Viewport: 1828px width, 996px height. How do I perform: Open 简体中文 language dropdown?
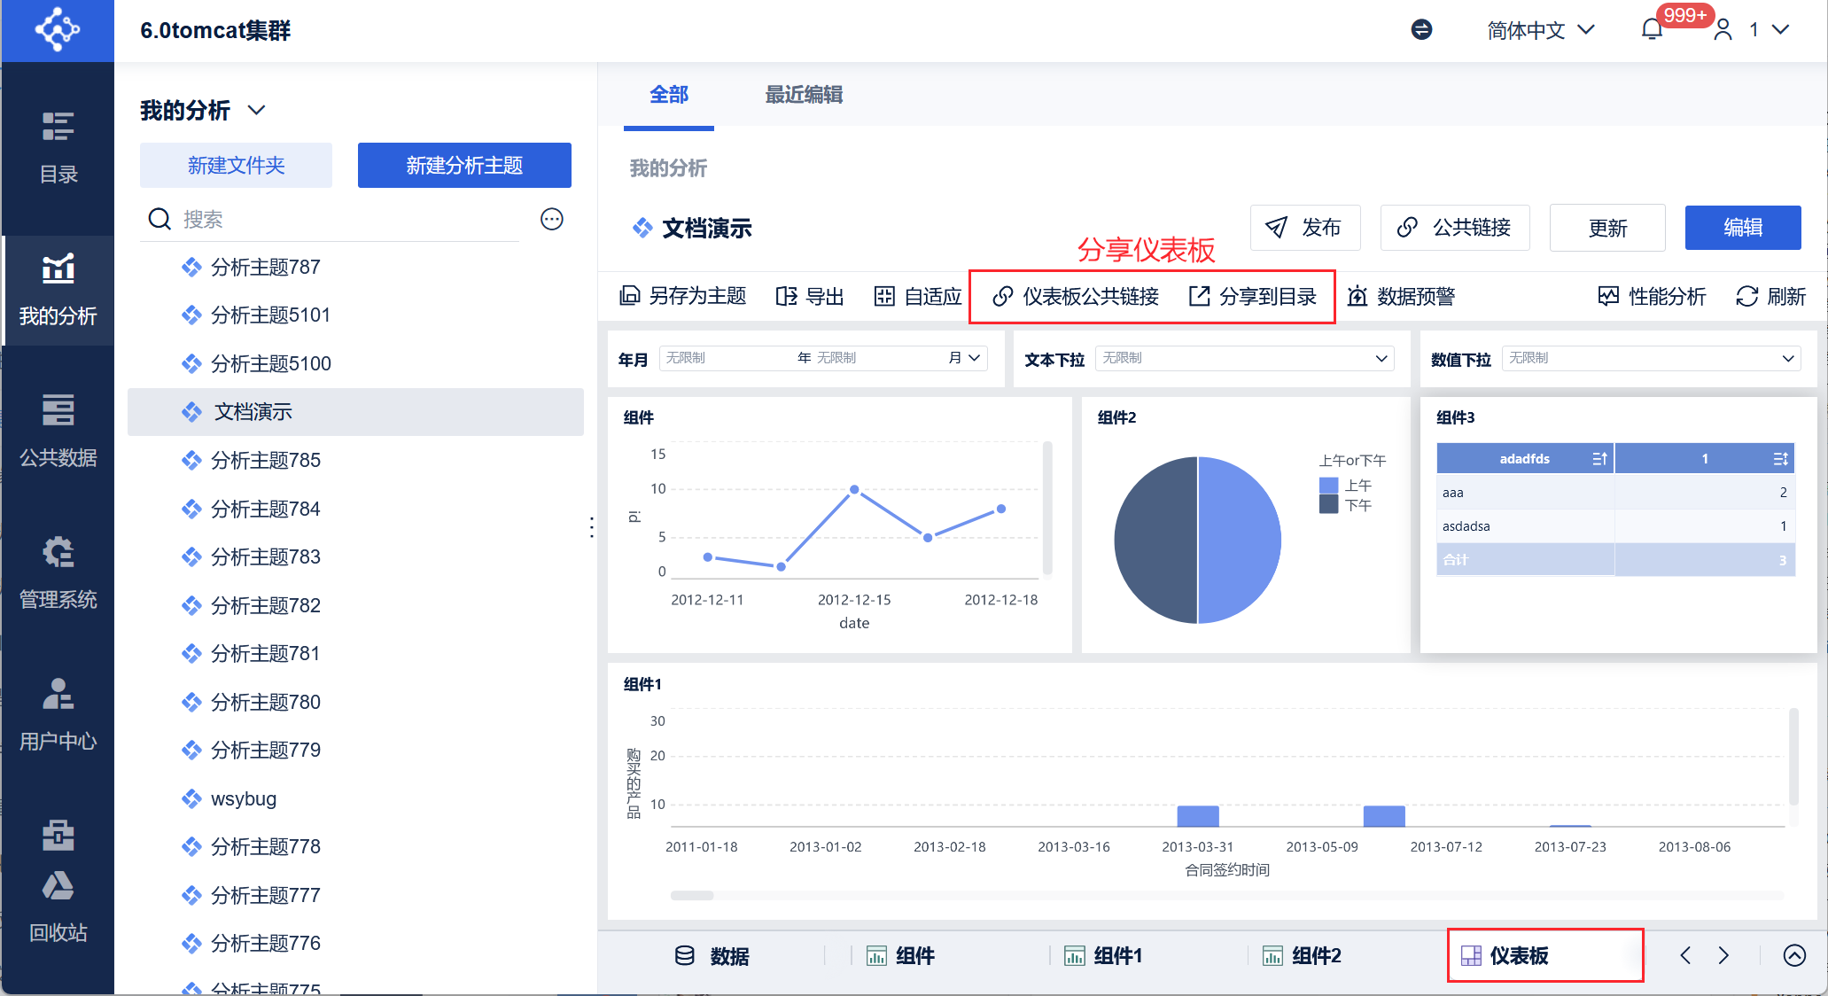(x=1541, y=30)
